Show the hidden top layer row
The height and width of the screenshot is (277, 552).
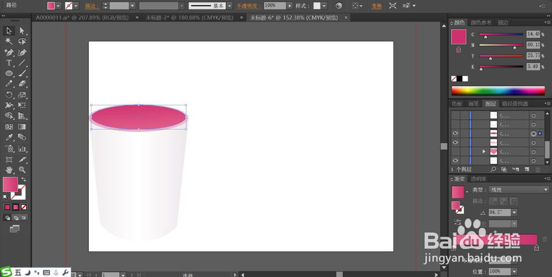[455, 116]
